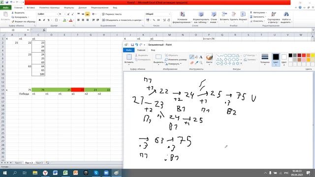
Task: Pick the red color swatch in Paint palette
Action: pyautogui.click(x=304, y=55)
